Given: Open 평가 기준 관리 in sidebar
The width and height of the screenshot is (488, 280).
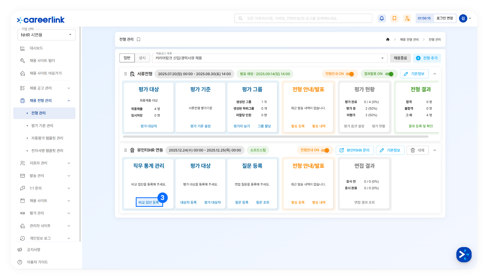Looking at the screenshot, I should pyautogui.click(x=42, y=126).
